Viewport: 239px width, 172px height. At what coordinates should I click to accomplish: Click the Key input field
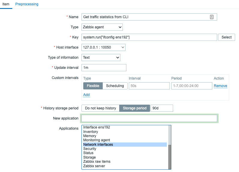click(x=149, y=37)
